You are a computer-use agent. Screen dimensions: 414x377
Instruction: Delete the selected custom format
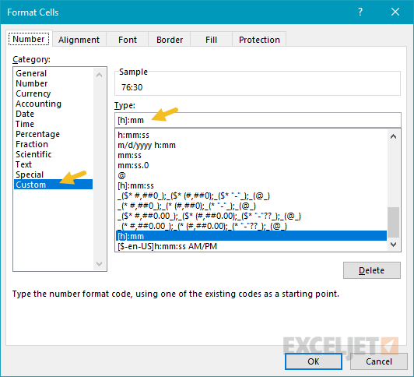click(372, 270)
